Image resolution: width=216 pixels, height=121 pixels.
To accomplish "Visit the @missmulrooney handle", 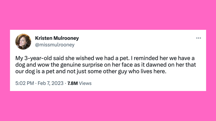I will 55,45.
